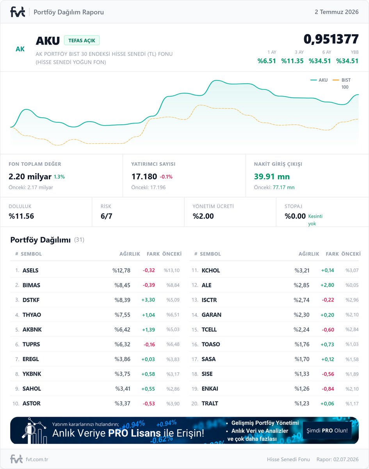Select the SAHOL row symbol

(x=32, y=389)
